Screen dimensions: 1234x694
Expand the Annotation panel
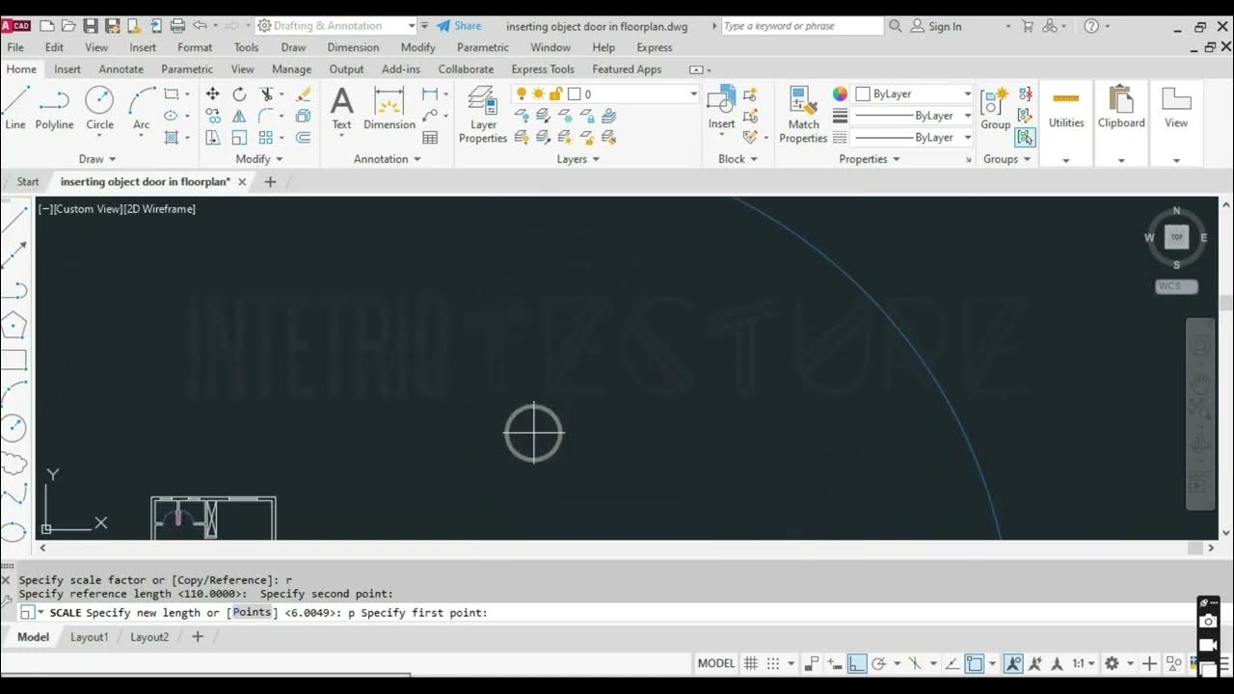(x=388, y=159)
